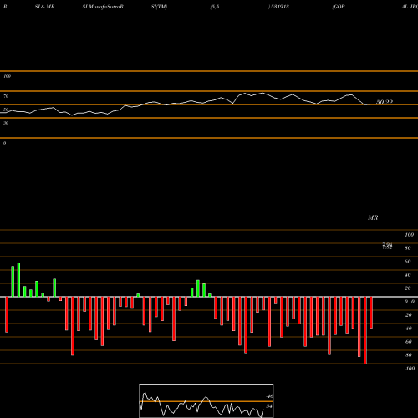Click the RSI axis label 0
This screenshot has width=418, height=418.
coord(4,143)
